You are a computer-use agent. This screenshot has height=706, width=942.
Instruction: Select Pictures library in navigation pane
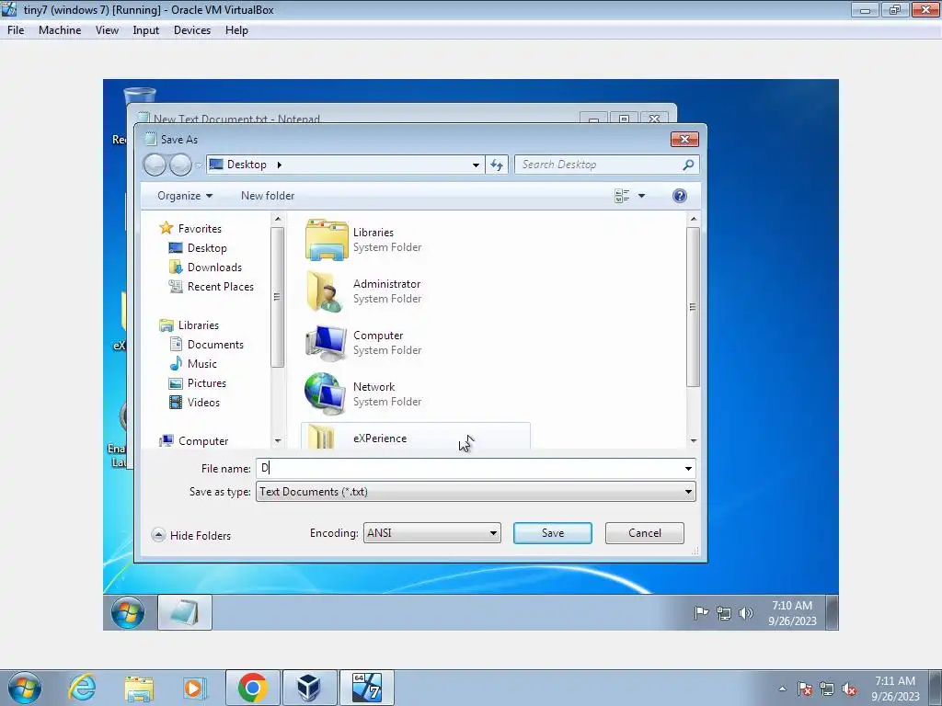[207, 383]
